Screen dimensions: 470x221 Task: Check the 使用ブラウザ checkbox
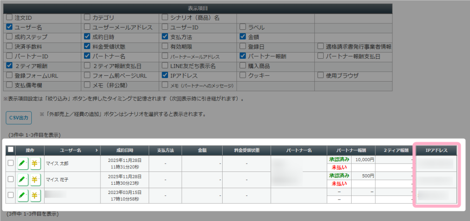coord(321,75)
